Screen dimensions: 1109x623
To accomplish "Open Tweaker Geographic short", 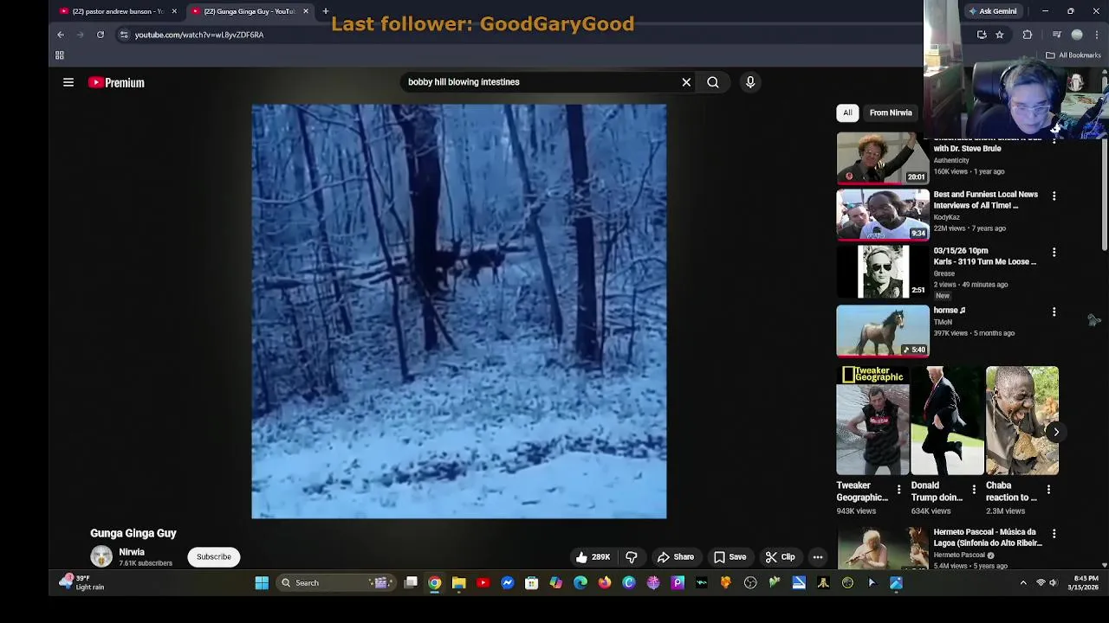I will coord(872,421).
